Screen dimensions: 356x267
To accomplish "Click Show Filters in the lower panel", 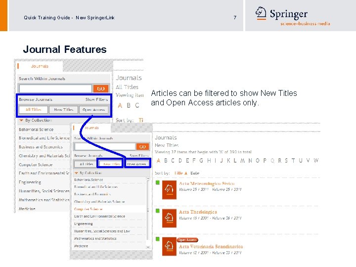I will (x=139, y=156).
